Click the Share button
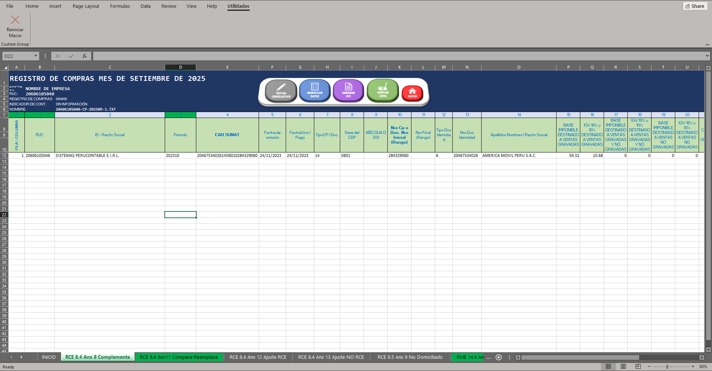Viewport: 712px width, 371px height. 695,6
